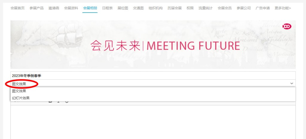Open the 广告申请 link
Viewport: 306px width, 139px height.
(x=263, y=8)
